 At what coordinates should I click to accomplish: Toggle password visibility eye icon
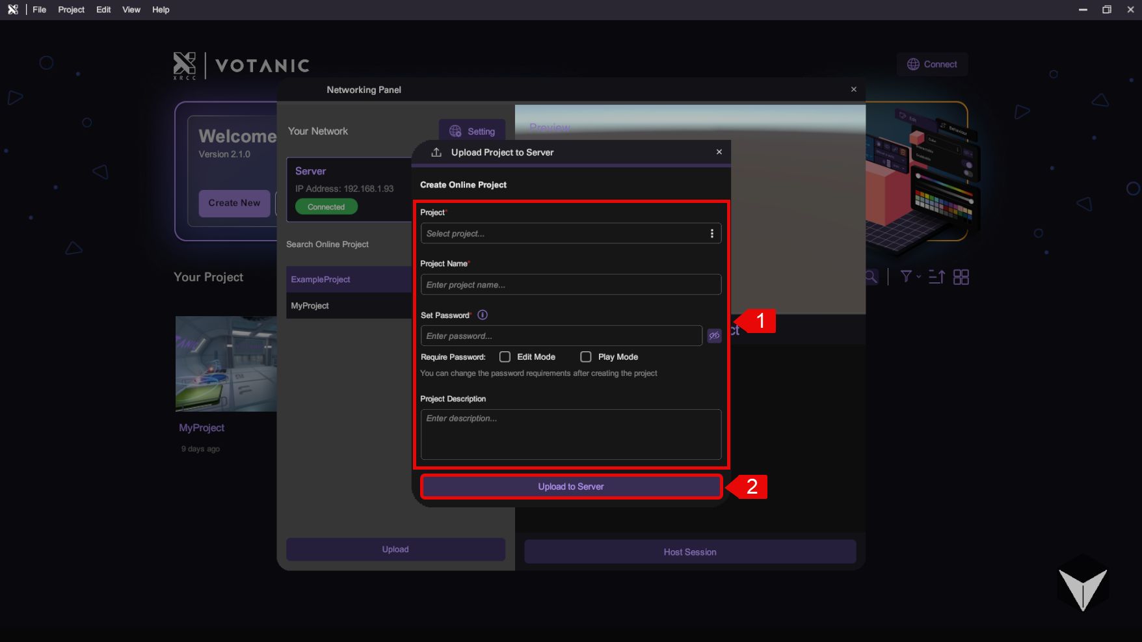coord(714,336)
